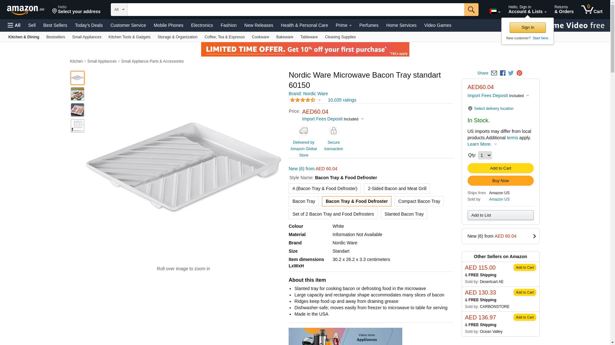
Task: Share product on Facebook
Action: (x=503, y=73)
